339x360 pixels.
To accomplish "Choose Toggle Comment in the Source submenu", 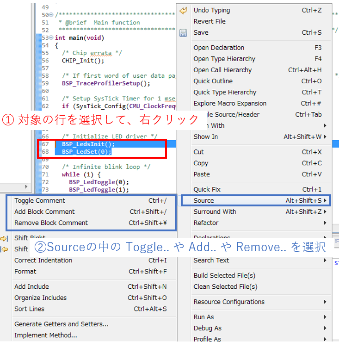I will 91,200.
